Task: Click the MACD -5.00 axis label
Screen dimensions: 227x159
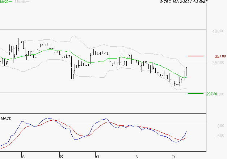Action: pos(220,136)
